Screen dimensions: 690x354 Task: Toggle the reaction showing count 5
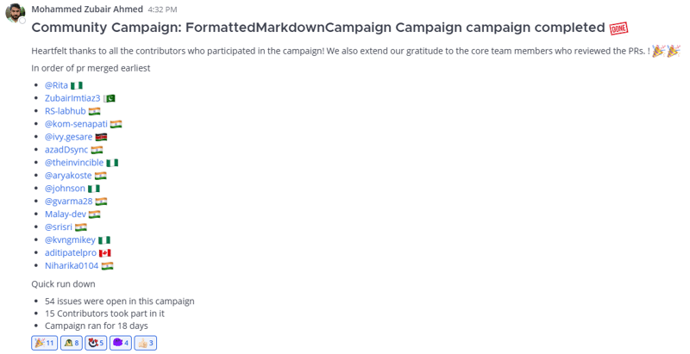pyautogui.click(x=96, y=343)
